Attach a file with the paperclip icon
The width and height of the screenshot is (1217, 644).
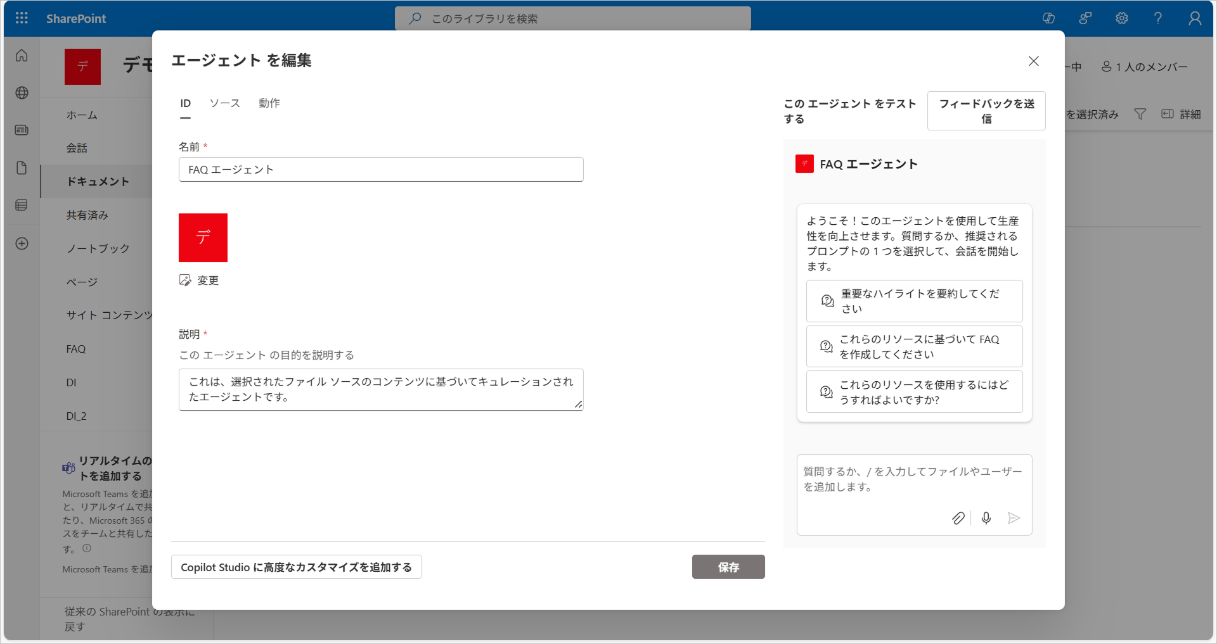(x=958, y=518)
